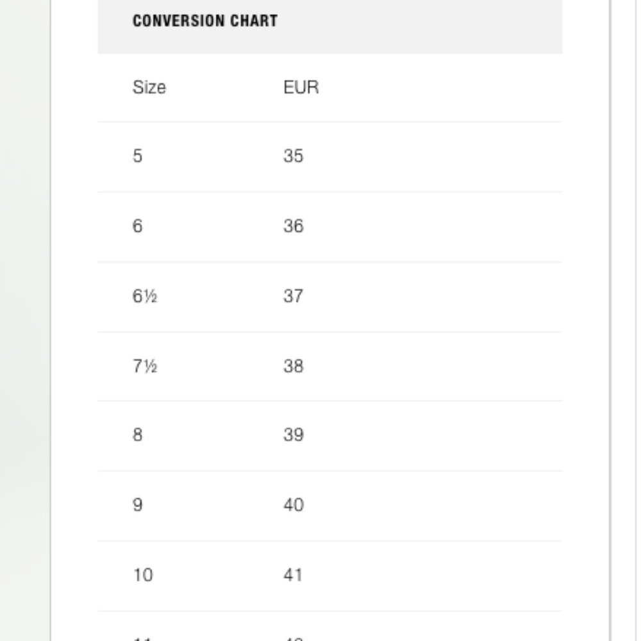Select size 7½ row label

(145, 366)
